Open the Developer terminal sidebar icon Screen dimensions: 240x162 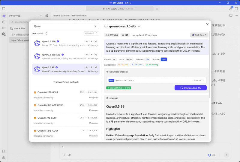4,22
